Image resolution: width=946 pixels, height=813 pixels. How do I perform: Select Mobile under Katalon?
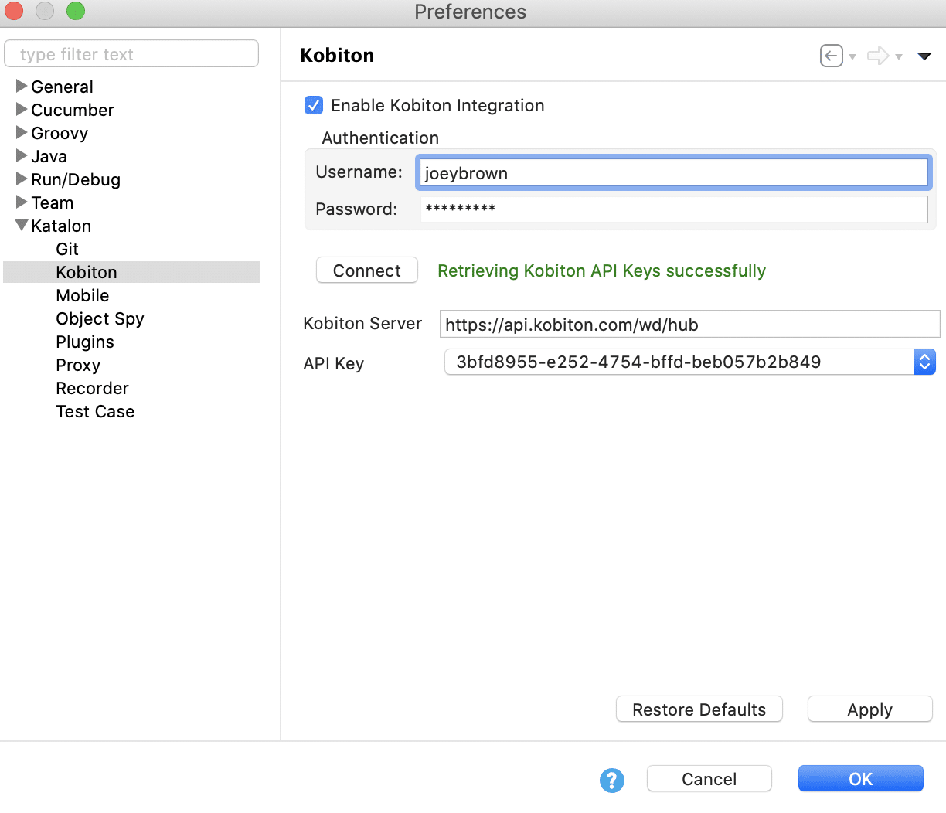click(x=82, y=295)
